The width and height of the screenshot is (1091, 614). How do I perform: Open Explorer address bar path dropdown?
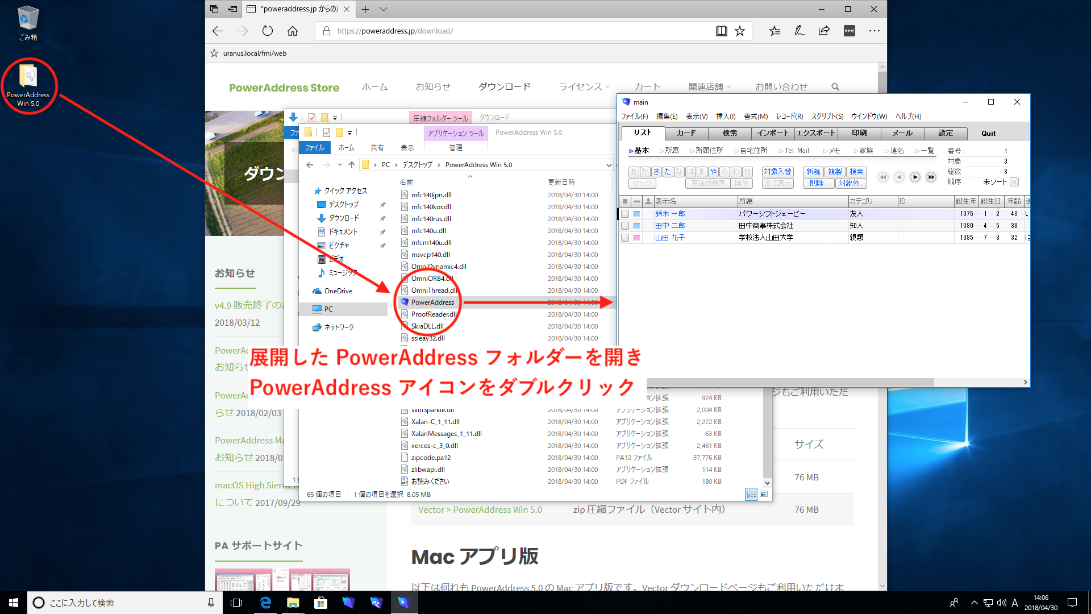click(609, 165)
